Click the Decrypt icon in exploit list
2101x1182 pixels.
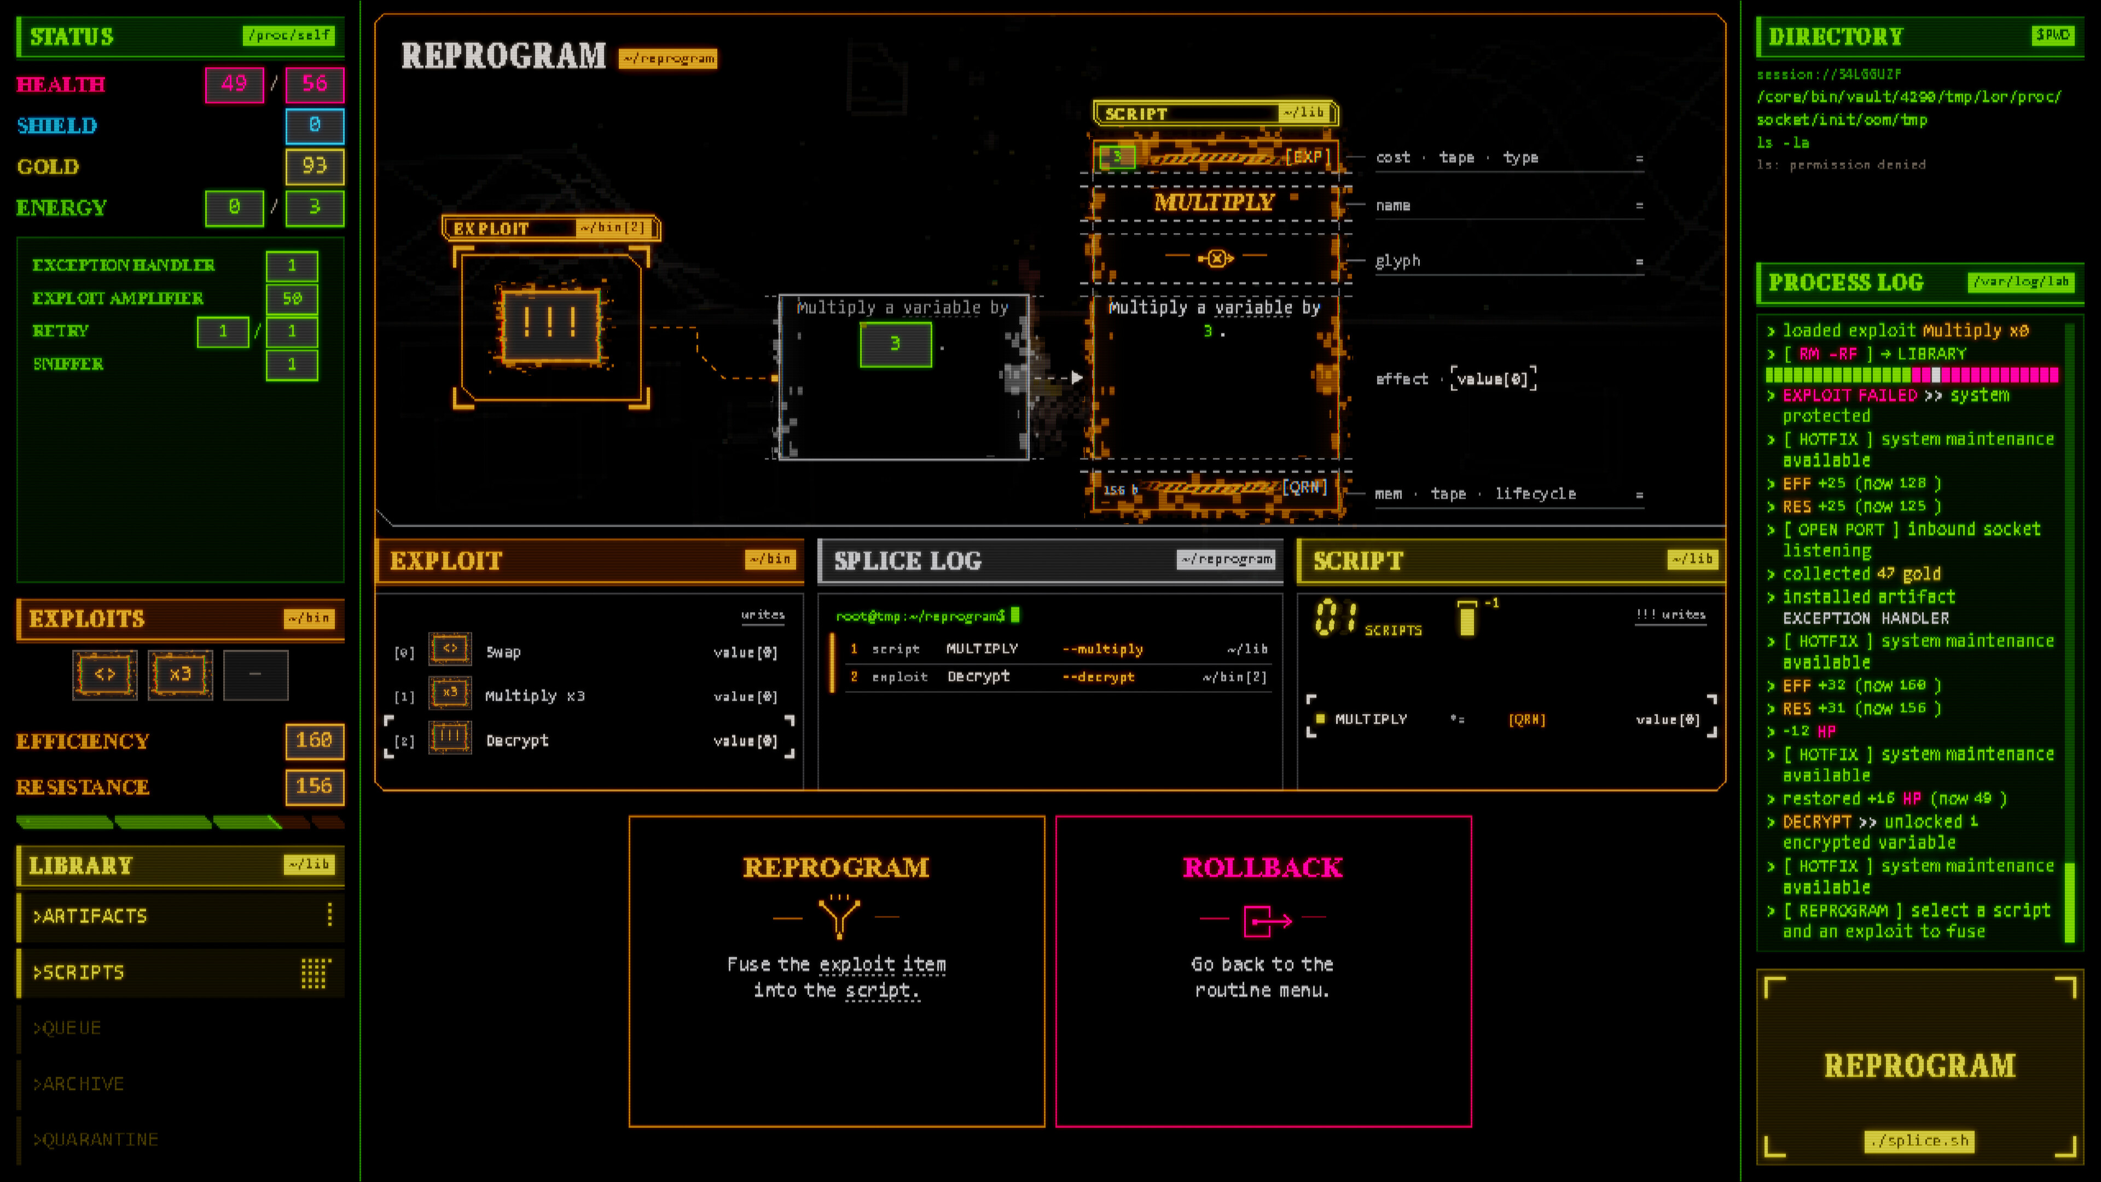[450, 738]
